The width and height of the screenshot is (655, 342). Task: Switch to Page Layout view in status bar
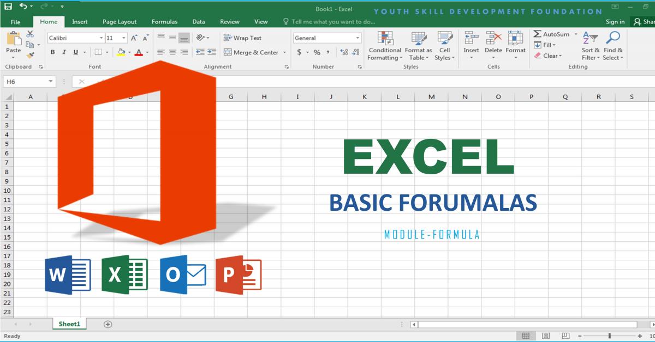pos(546,336)
